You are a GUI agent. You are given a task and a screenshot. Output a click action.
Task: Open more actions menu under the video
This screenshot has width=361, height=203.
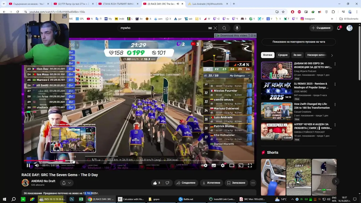point(253,183)
